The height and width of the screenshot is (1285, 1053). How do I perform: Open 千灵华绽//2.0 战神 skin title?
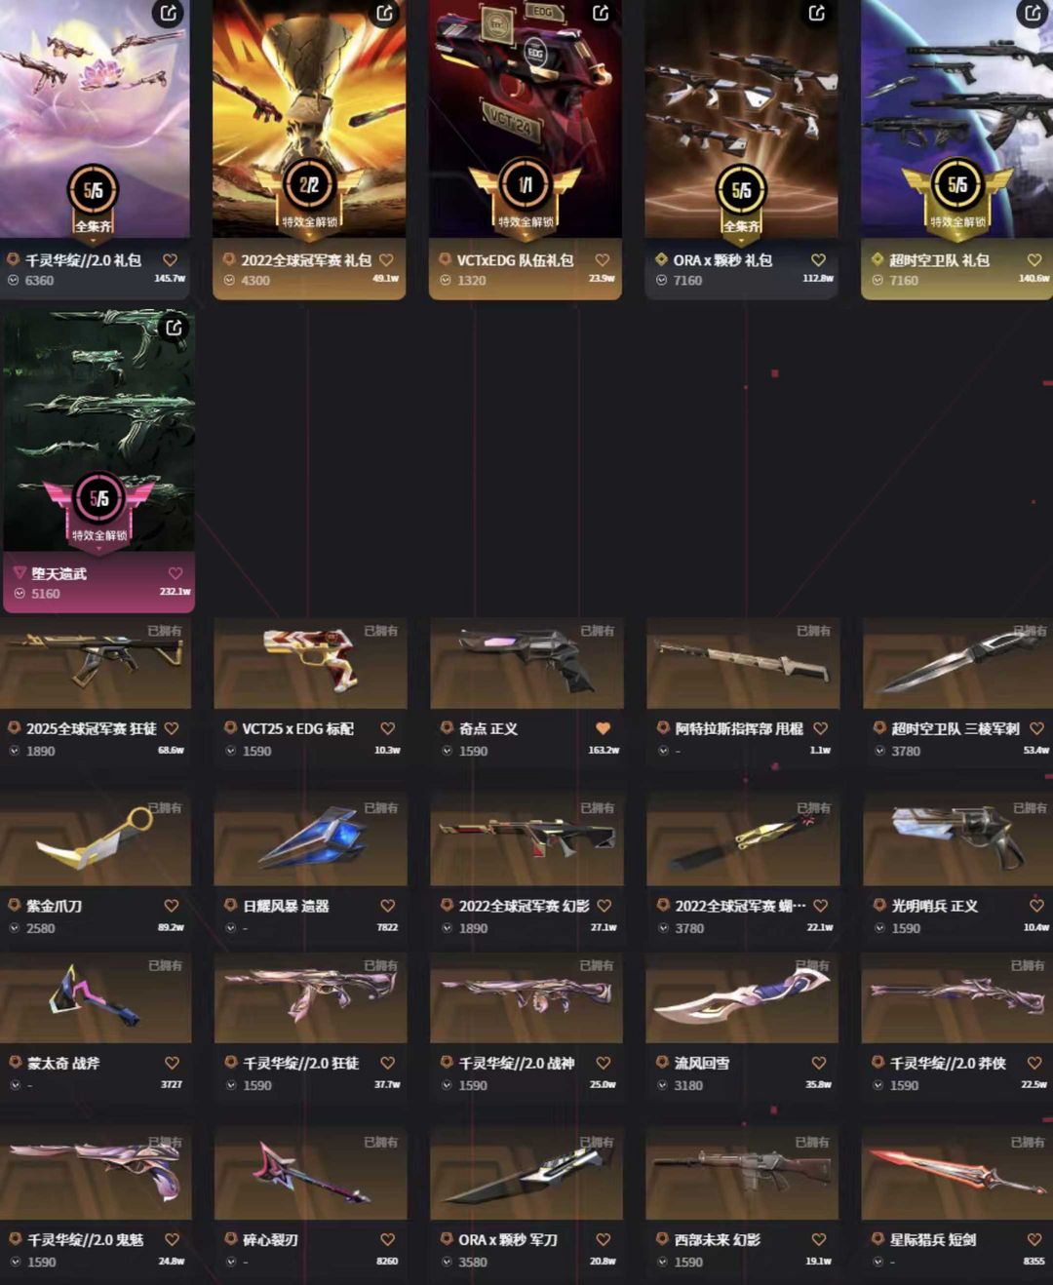[x=516, y=1063]
